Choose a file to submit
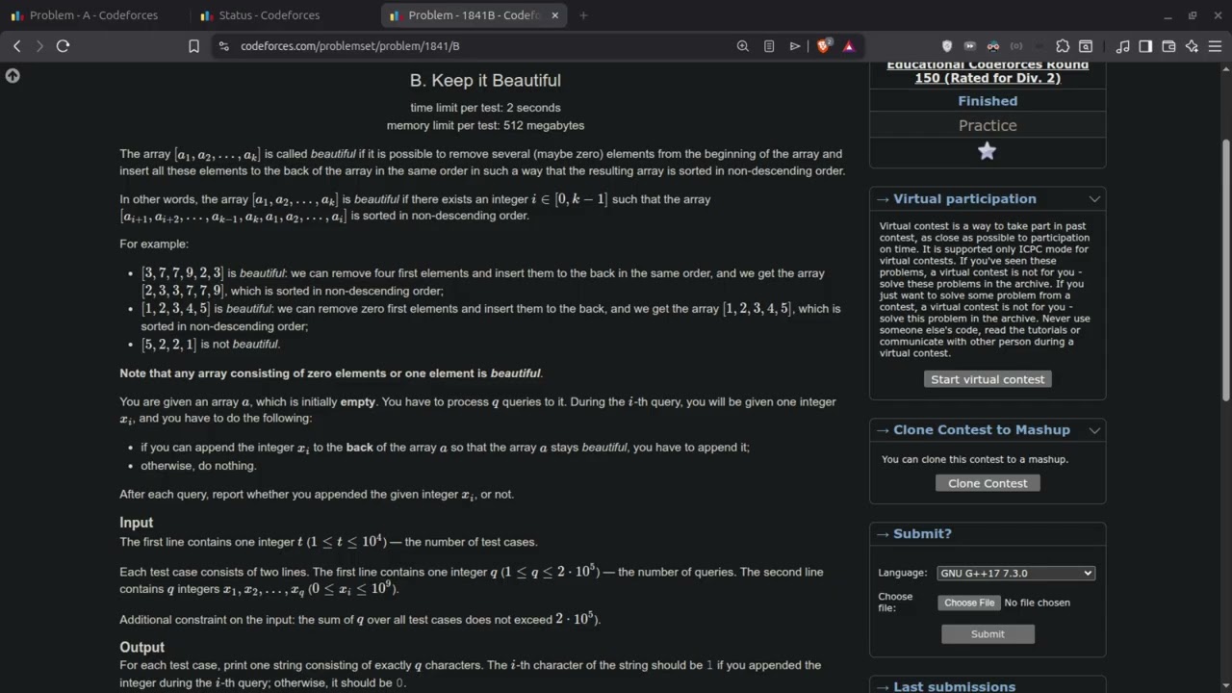The height and width of the screenshot is (693, 1232). click(969, 603)
